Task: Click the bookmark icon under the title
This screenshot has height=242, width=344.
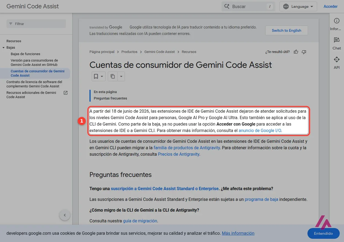Action: 96,76
